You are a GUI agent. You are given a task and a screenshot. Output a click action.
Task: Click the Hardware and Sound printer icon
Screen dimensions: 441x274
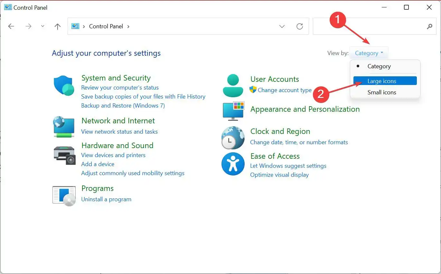(64, 155)
